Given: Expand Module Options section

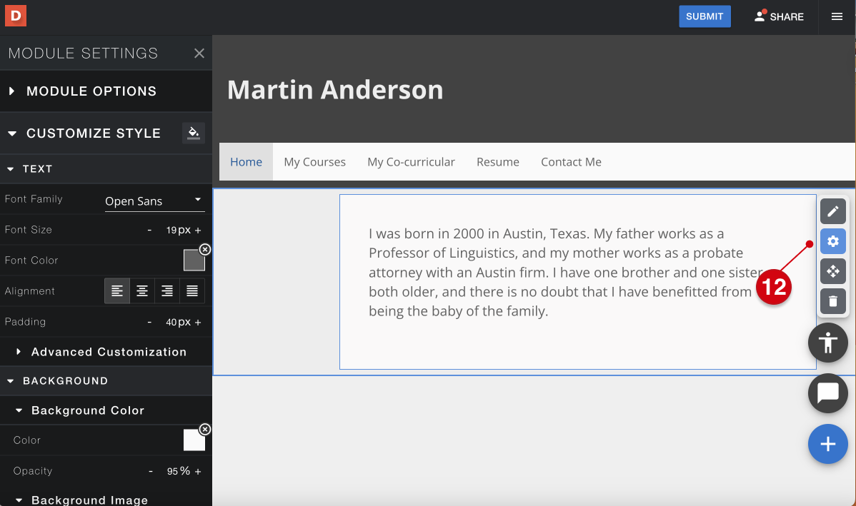Looking at the screenshot, I should pyautogui.click(x=106, y=91).
